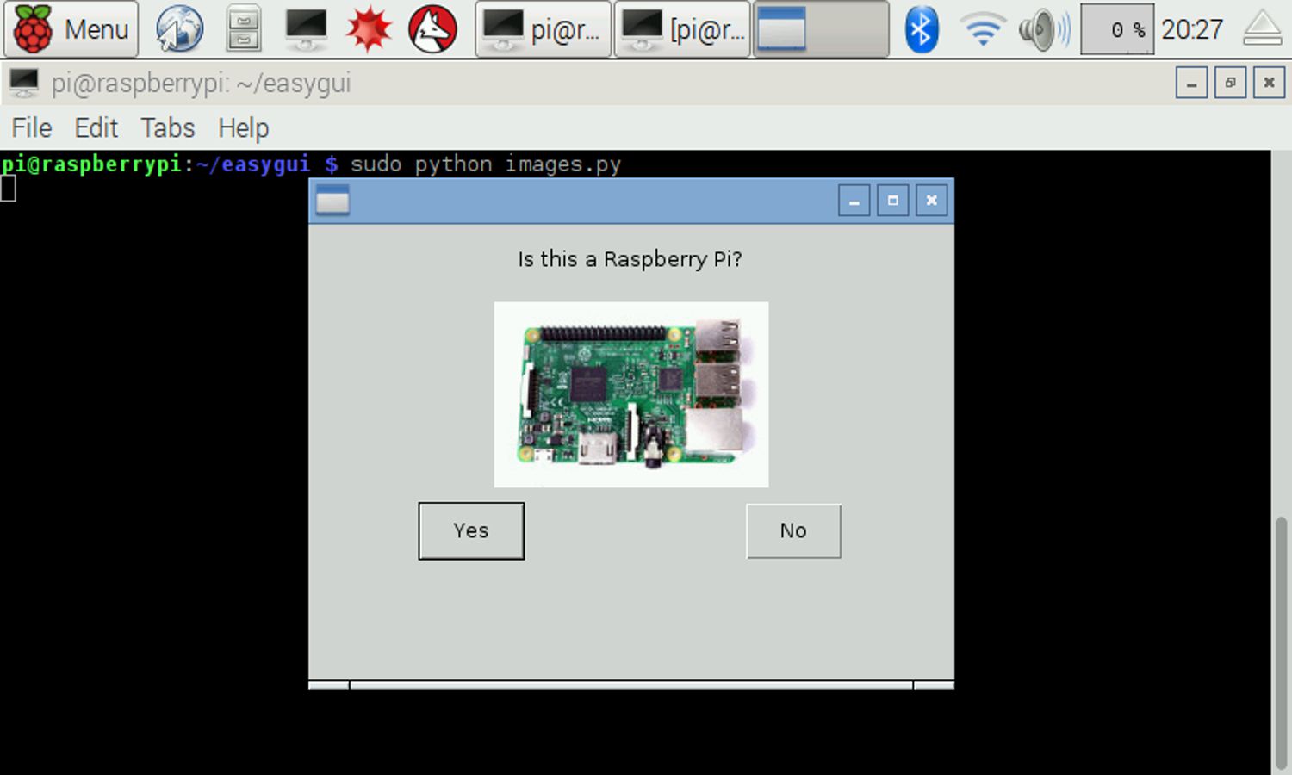1292x775 pixels.
Task: Open the volume speaker icon
Action: (1044, 29)
